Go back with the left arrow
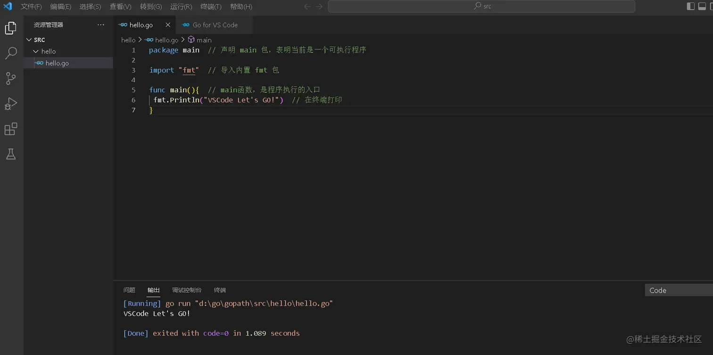713x355 pixels. pyautogui.click(x=307, y=6)
